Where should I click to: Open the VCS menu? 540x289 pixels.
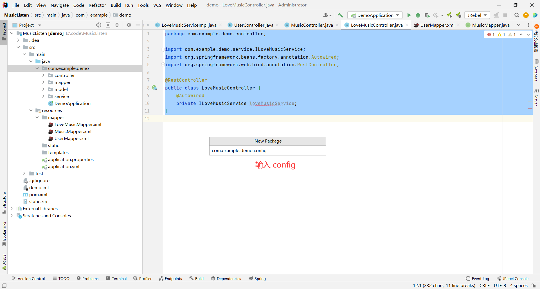pyautogui.click(x=157, y=5)
